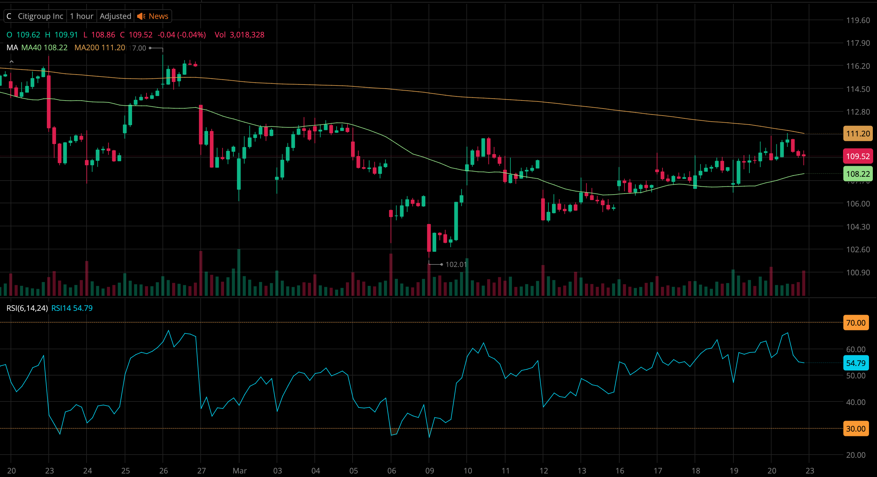
Task: Click the RSI14 54.79 legend value
Action: 72,308
